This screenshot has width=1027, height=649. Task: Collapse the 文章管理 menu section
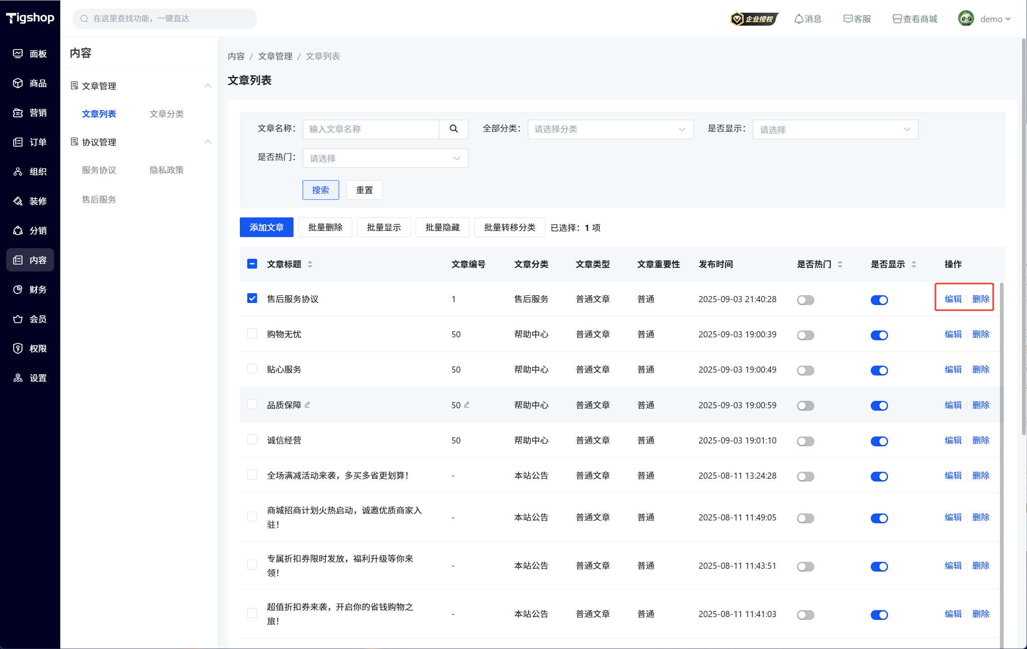point(208,86)
